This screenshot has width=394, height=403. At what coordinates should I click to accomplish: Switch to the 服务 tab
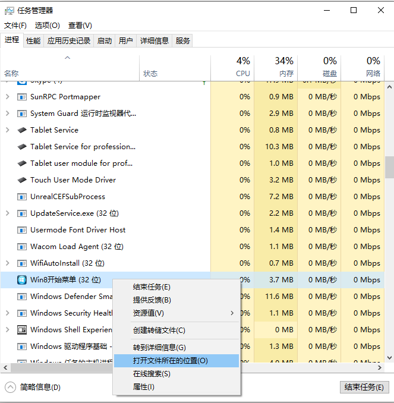182,40
